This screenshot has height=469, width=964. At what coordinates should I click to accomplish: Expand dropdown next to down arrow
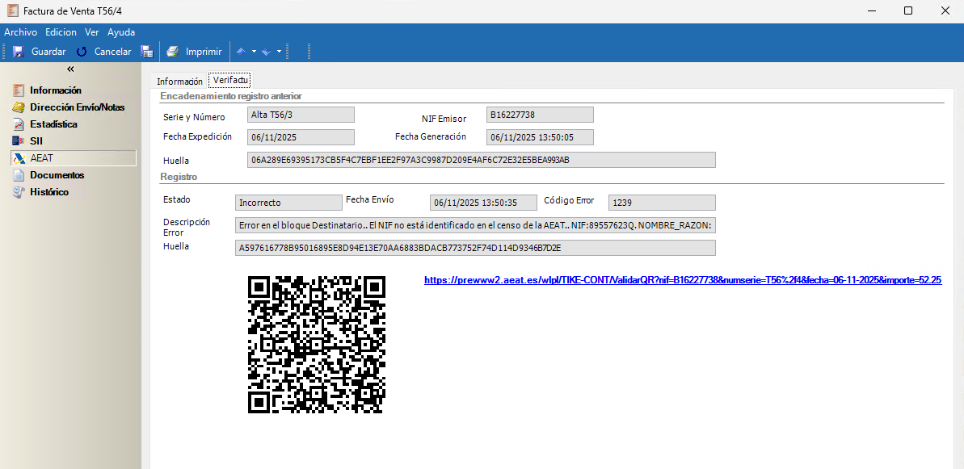click(x=279, y=52)
